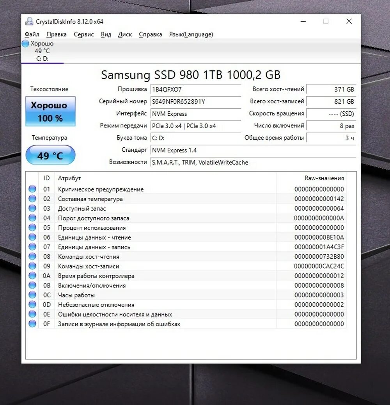Image resolution: width=390 pixels, height=405 pixels.
Task: Select attribute ID 0F
Action: (47, 324)
